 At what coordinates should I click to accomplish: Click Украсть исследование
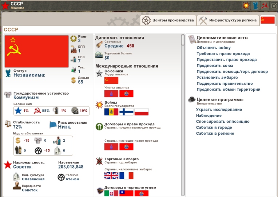219,110
